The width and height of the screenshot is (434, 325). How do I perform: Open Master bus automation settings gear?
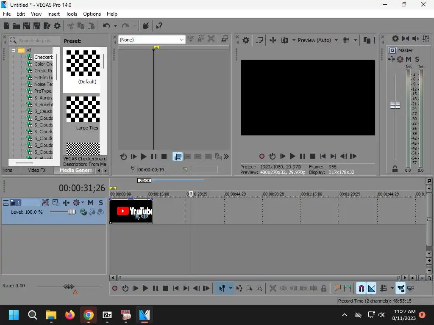click(400, 59)
